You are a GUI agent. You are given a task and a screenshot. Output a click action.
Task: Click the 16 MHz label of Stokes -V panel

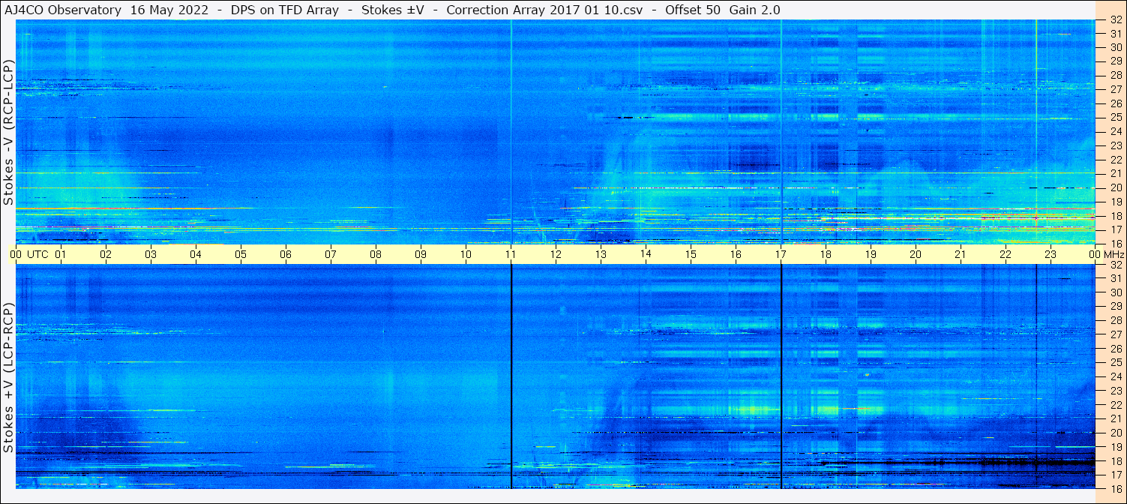click(1116, 243)
